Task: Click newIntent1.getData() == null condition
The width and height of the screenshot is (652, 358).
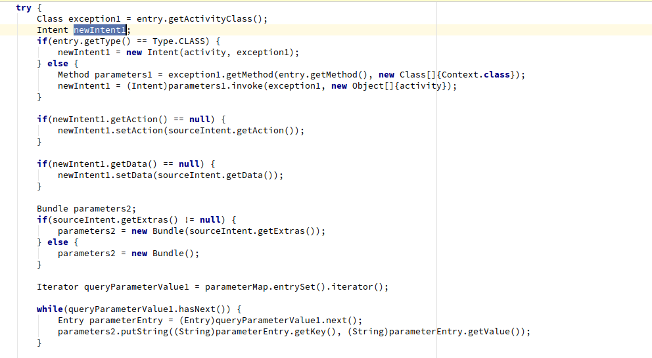Action: (126, 164)
